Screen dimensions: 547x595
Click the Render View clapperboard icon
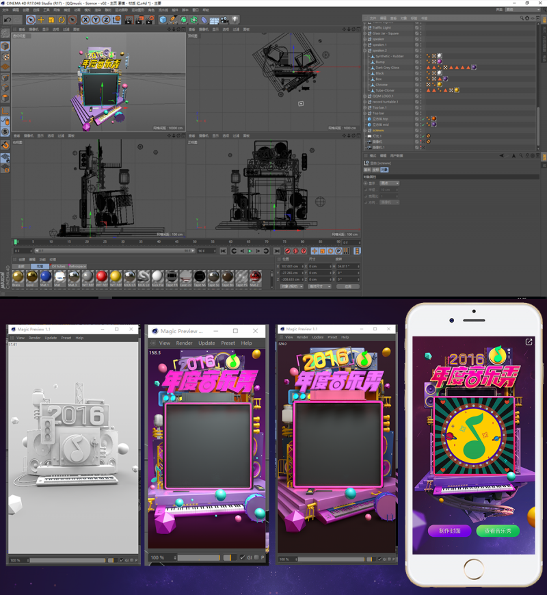click(129, 20)
